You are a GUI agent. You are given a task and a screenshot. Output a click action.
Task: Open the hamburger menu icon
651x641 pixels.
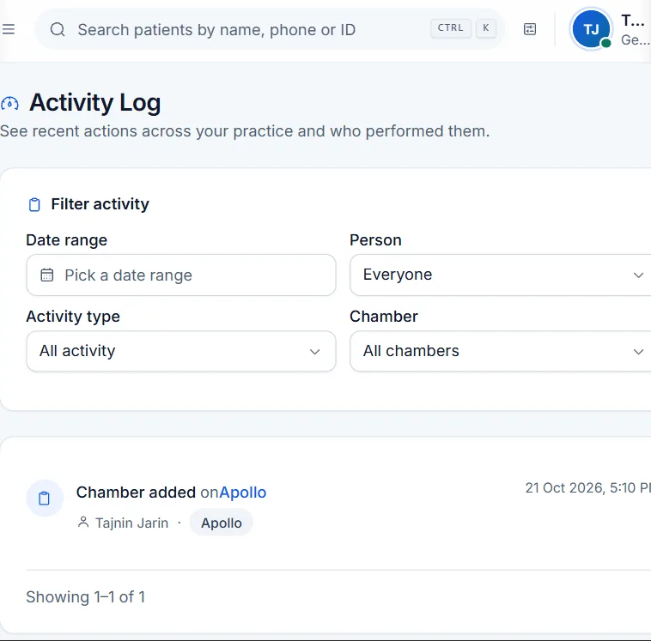point(9,29)
